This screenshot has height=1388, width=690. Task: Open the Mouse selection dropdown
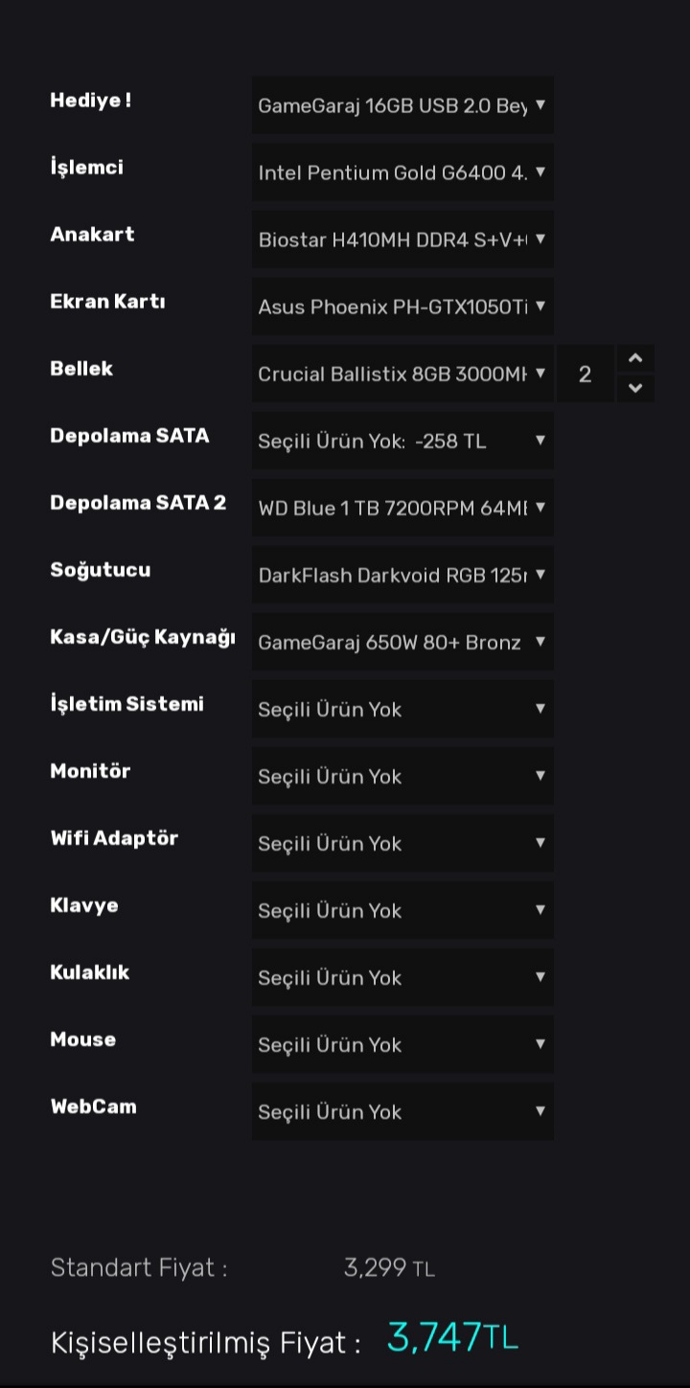click(x=402, y=1044)
